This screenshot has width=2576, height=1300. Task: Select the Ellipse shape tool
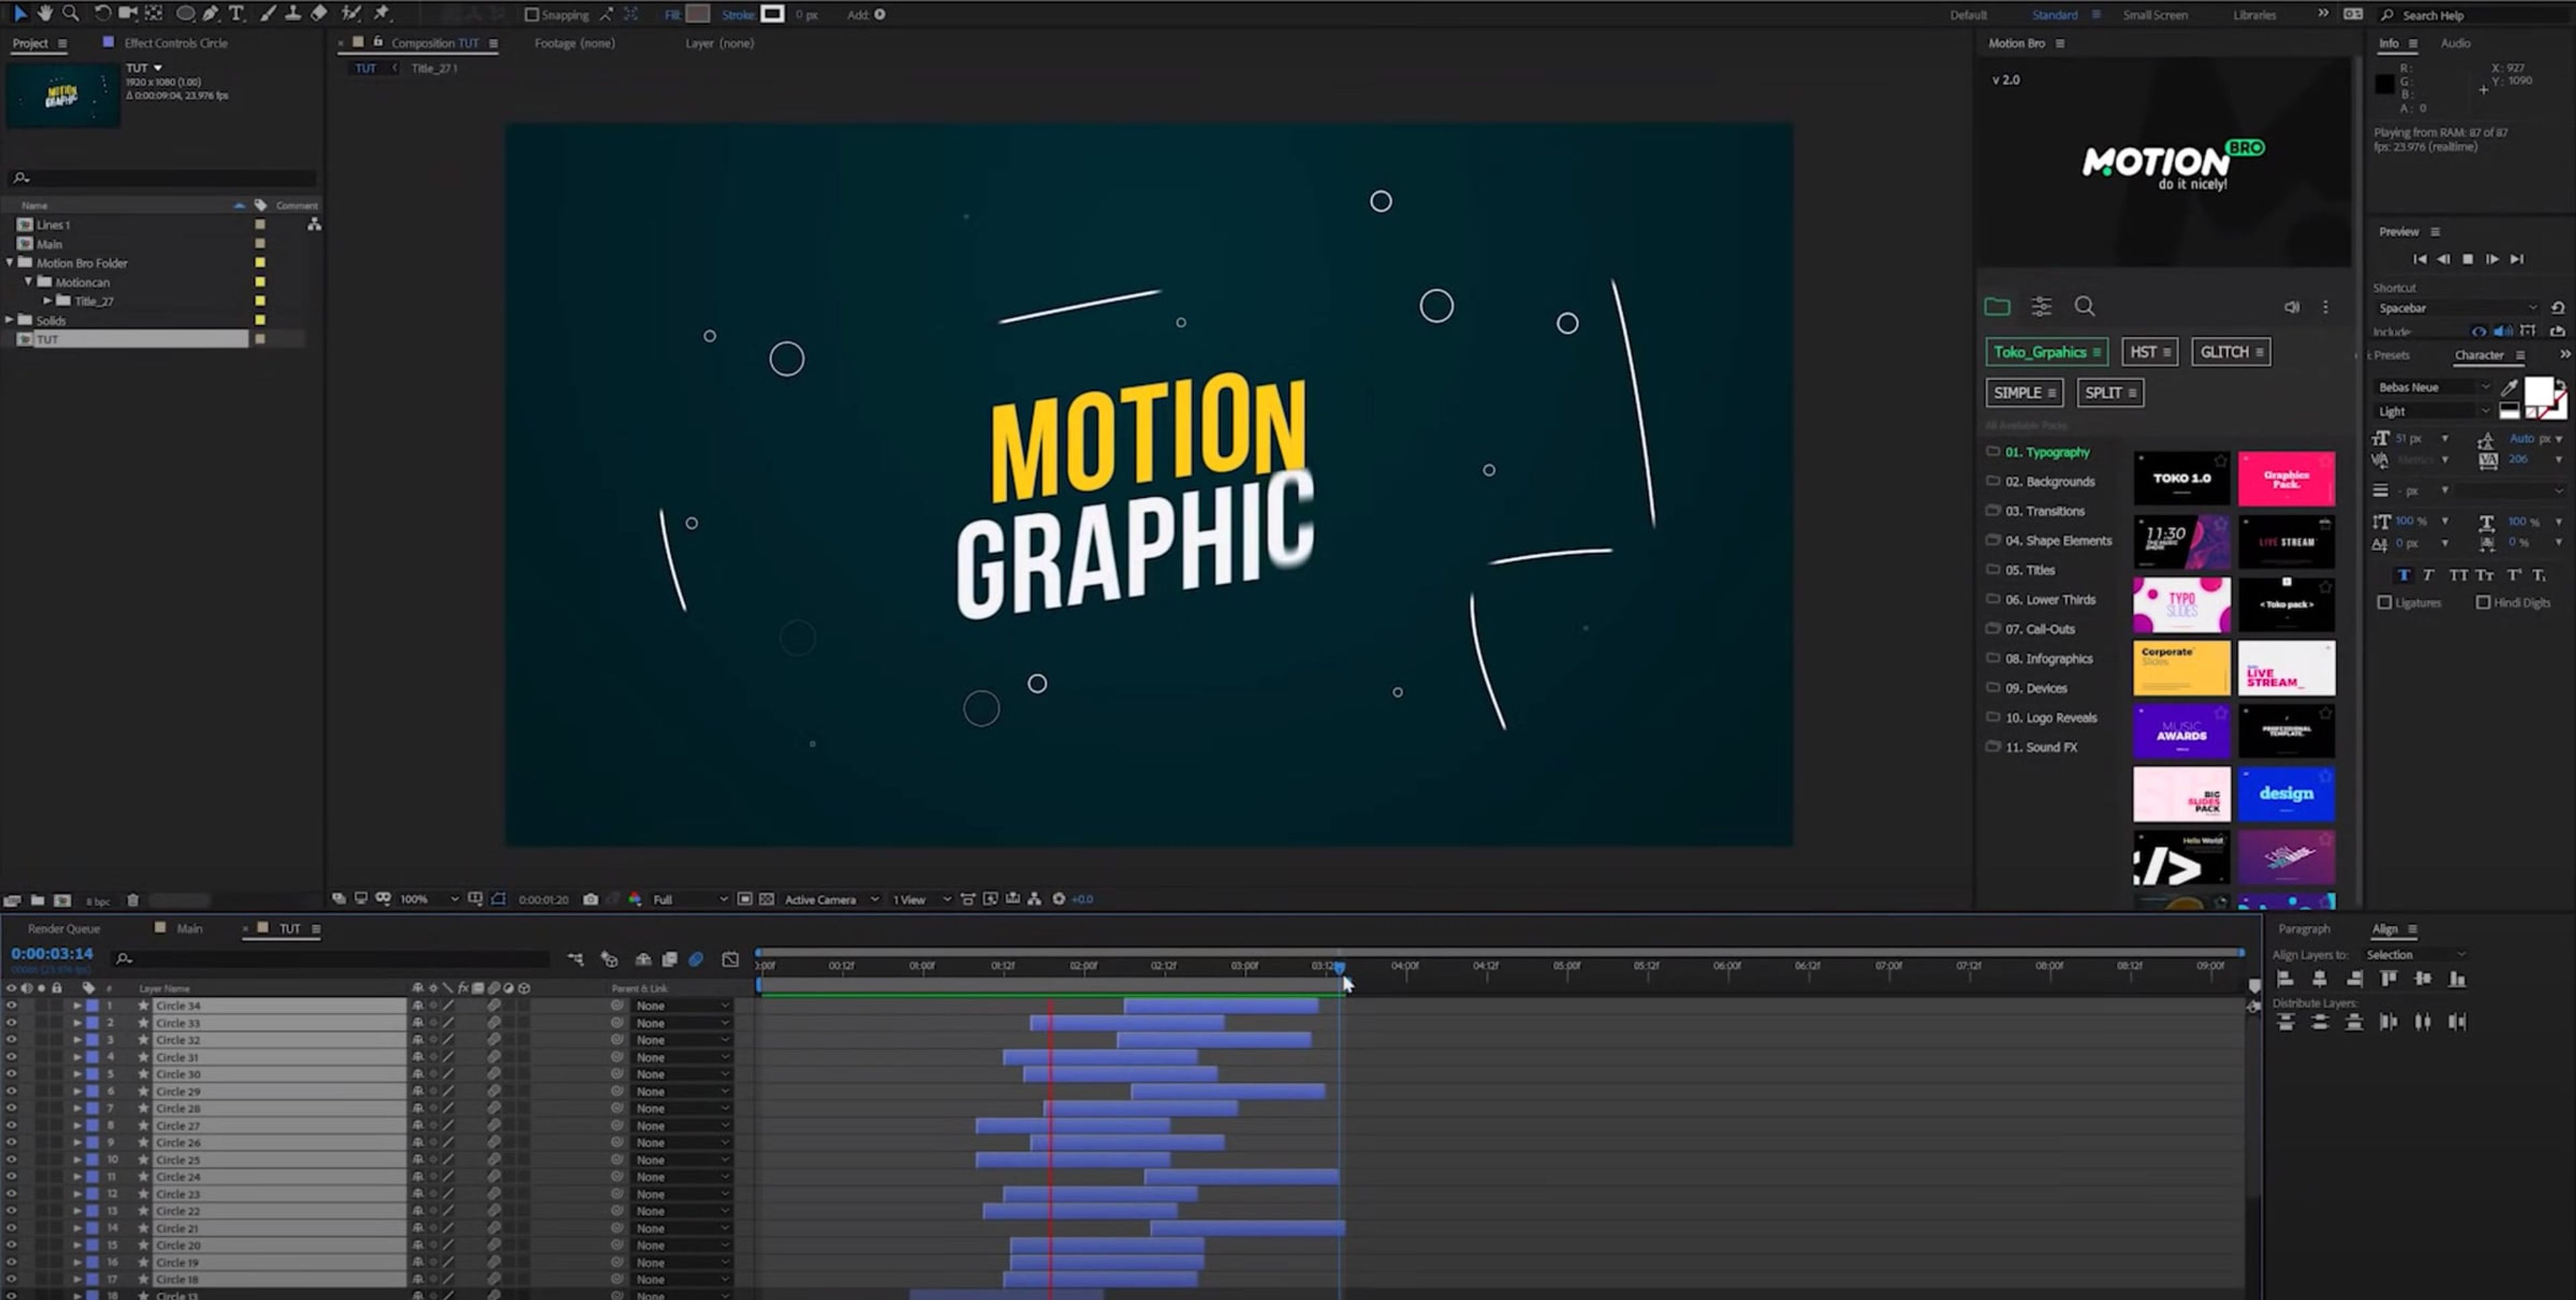click(185, 14)
